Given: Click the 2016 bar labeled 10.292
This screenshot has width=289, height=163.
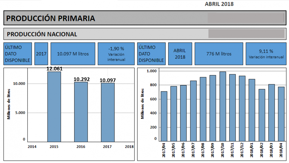Looking at the screenshot, I should [81, 111].
